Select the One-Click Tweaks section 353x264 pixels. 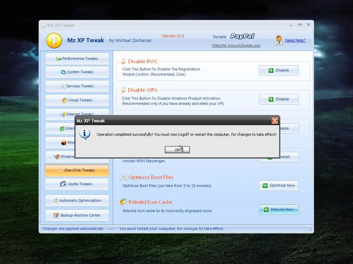[x=77, y=170]
